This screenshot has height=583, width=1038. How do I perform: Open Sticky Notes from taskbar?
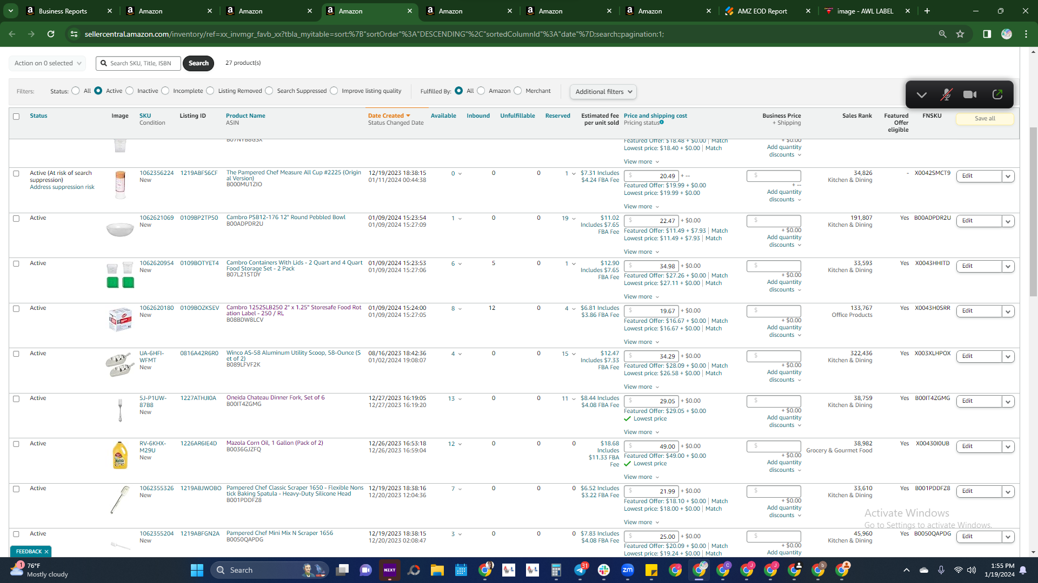[x=651, y=570]
